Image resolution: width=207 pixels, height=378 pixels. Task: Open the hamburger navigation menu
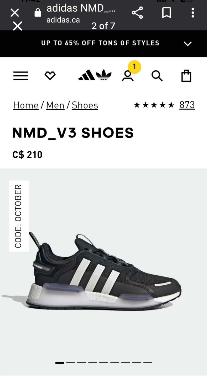point(21,76)
